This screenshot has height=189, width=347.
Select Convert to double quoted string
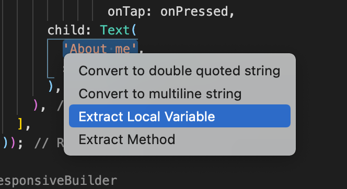(179, 71)
